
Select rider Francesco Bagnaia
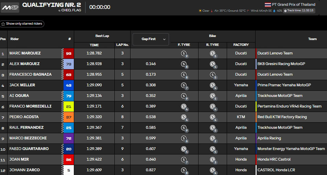(x=31, y=75)
